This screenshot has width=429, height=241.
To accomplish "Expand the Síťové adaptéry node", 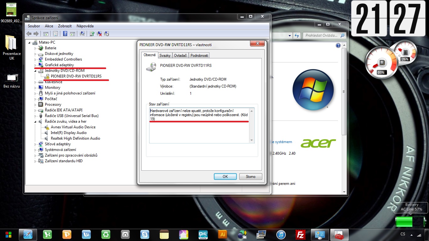I will pos(35,144).
